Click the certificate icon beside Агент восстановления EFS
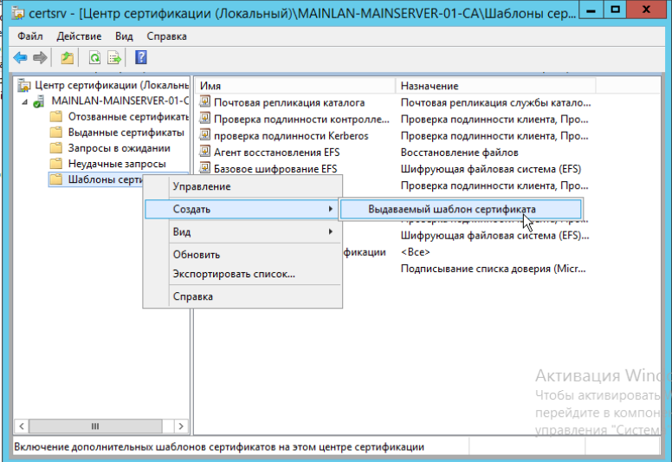Viewport: 672px width, 462px height. pos(205,153)
